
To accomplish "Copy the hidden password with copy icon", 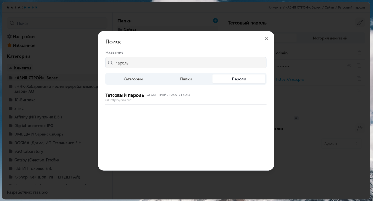I will click(x=359, y=66).
